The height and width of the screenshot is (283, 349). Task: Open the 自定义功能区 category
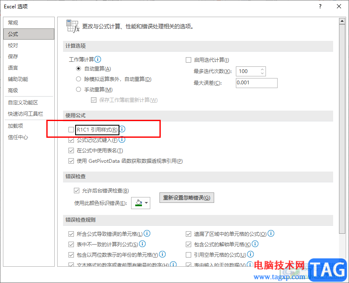[x=29, y=102]
